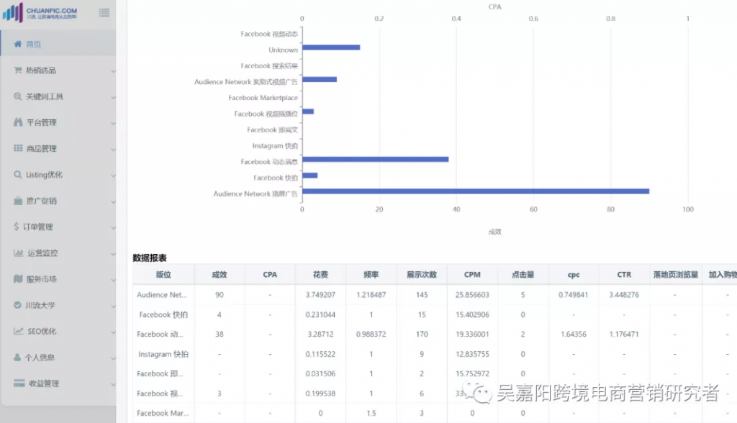Click the "3.28712" spend value
Screen dimensions: 737x423
point(320,335)
